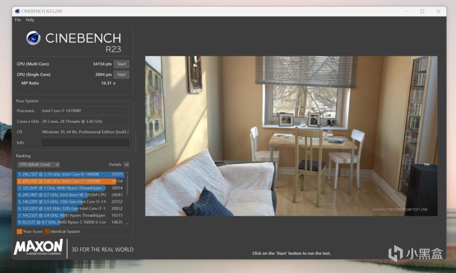
Task: Click the MP Ratio value 16.31 x
Action: pyautogui.click(x=108, y=83)
